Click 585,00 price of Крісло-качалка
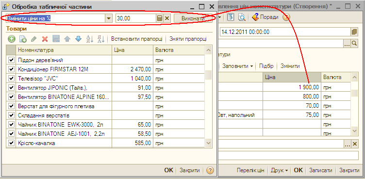Screen dimensions: 365x179 (x=133, y=143)
